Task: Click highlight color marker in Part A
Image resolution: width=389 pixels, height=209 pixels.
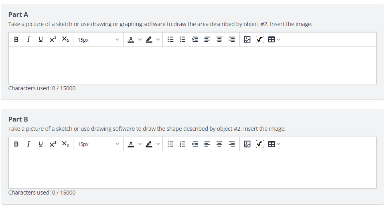Action: coord(149,39)
